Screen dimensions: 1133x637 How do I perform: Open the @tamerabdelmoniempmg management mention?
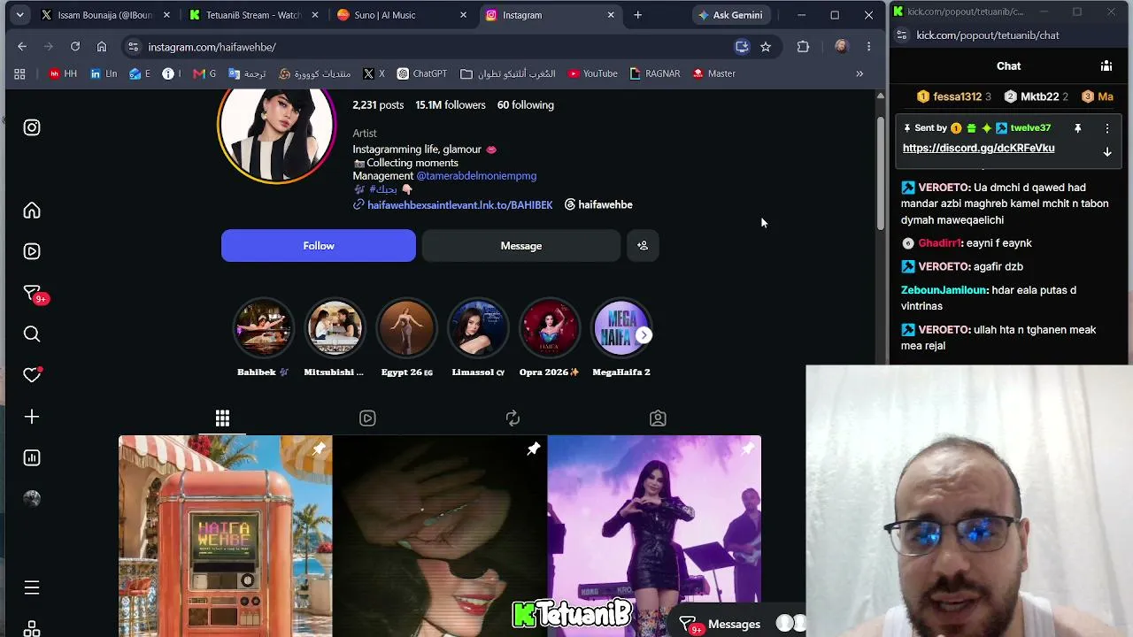(x=476, y=176)
